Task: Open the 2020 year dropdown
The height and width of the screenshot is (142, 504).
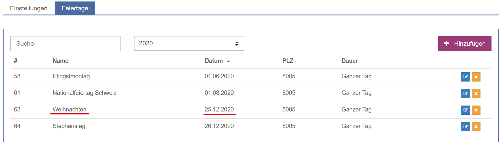Action: (189, 44)
